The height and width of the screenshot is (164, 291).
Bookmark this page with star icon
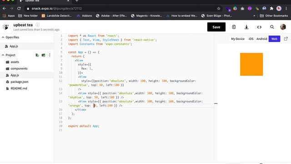(x=219, y=9)
